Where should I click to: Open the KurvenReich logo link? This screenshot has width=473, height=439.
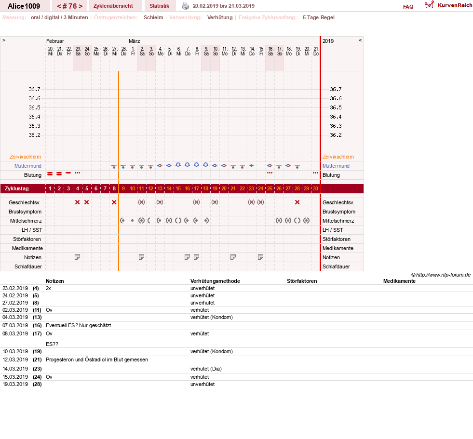point(448,5)
